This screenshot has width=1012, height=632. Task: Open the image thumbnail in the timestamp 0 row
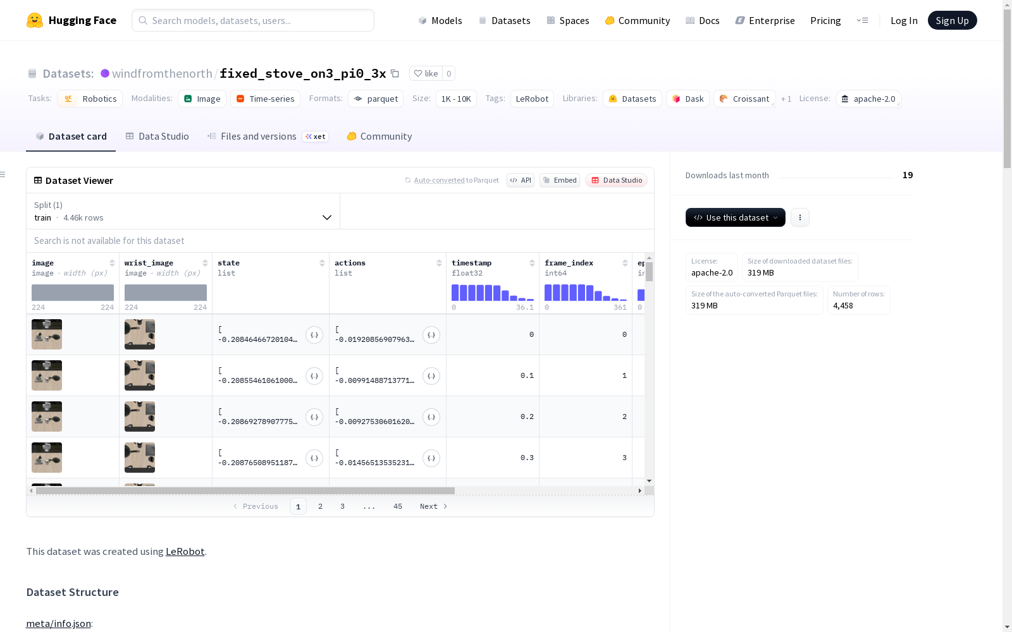tap(47, 334)
